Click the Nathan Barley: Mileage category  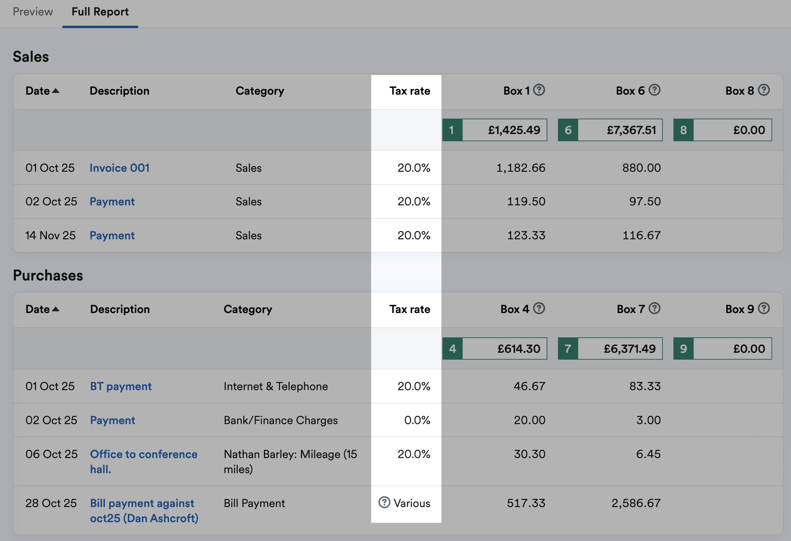(291, 461)
